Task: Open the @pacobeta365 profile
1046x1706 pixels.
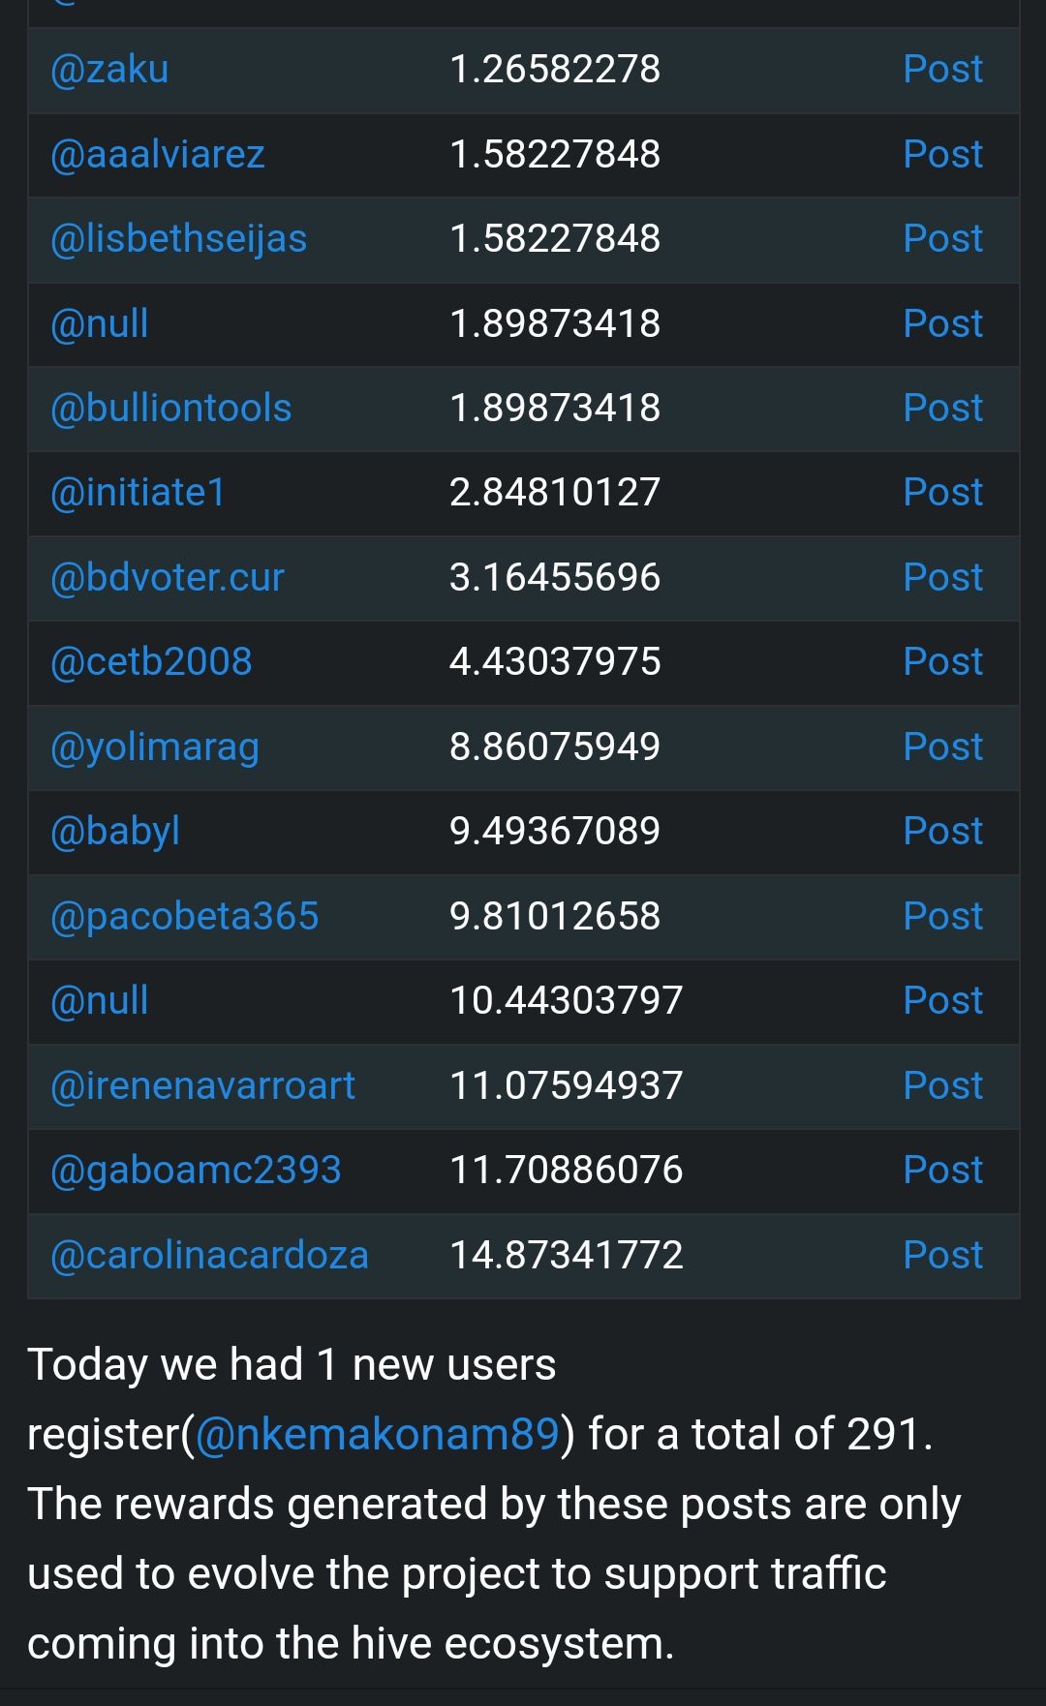Action: tap(184, 917)
